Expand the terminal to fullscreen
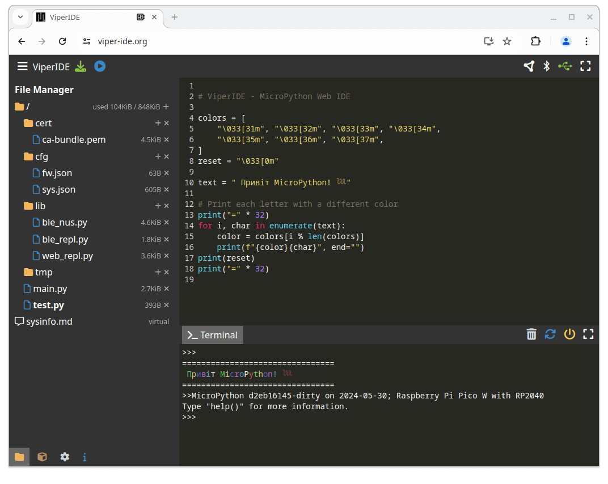Screen dimensions: 608x484 (588, 334)
